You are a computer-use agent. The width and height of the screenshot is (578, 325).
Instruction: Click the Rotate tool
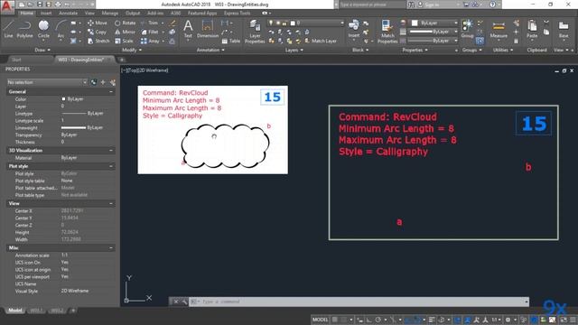coord(125,23)
